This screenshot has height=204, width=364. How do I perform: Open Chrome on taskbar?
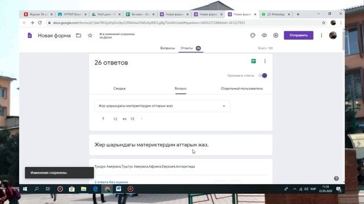click(107, 189)
